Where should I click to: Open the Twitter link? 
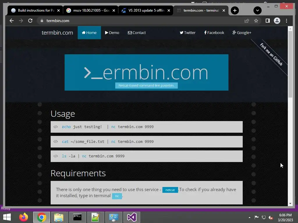tap(187, 33)
